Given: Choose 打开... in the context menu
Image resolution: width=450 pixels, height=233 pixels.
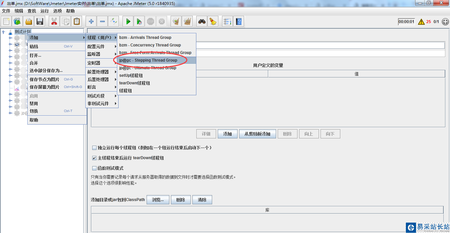Looking at the screenshot, I should [x=57, y=55].
